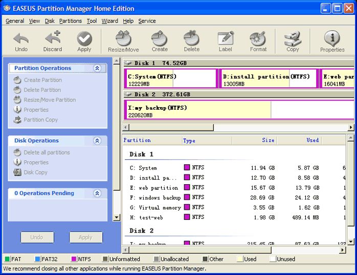This screenshot has height=275, width=357.
Task: Click the Create Partition sidebar icon
Action: click(x=17, y=80)
